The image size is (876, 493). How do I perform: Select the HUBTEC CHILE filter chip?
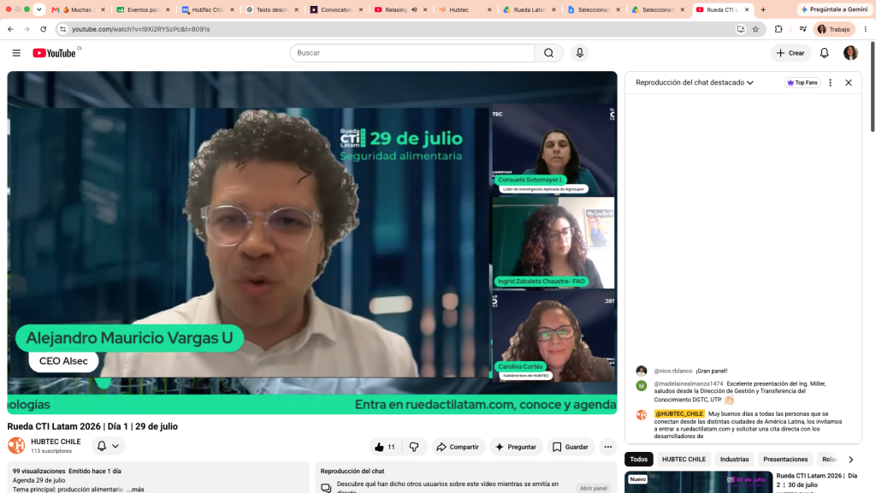(684, 460)
